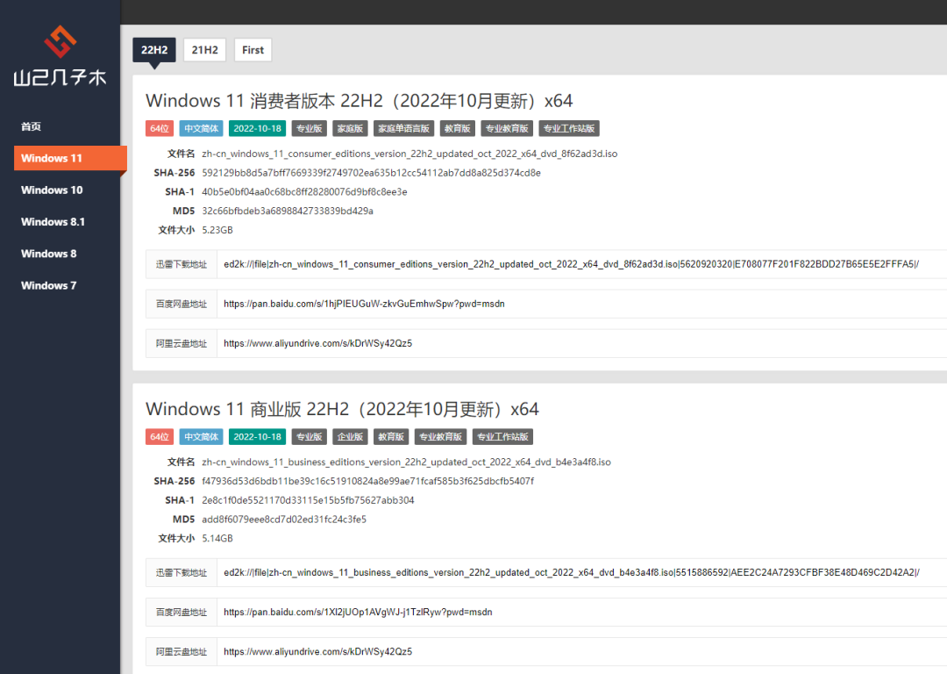
Task: Switch to the 22H2 tab
Action: pos(154,50)
